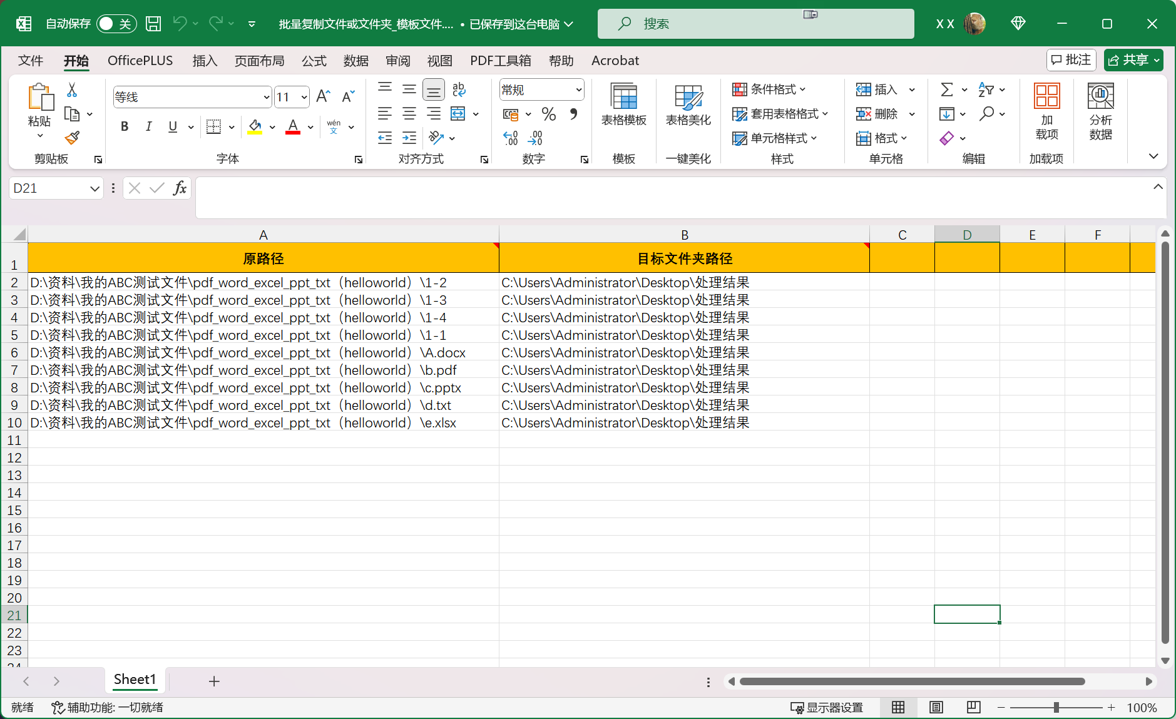The image size is (1176, 719).
Task: Toggle italic formatting
Action: (148, 127)
